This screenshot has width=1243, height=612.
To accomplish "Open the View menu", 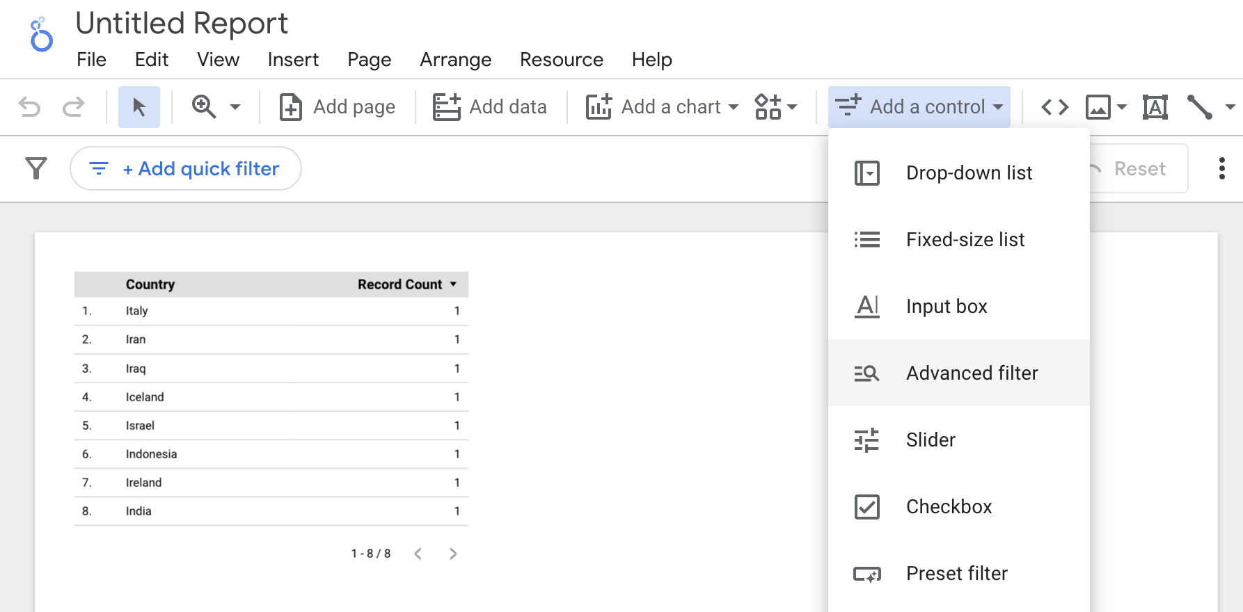I will coord(218,60).
